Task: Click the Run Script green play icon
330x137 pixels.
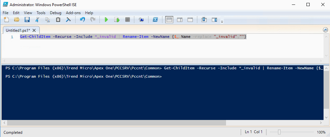Action: click(x=106, y=20)
